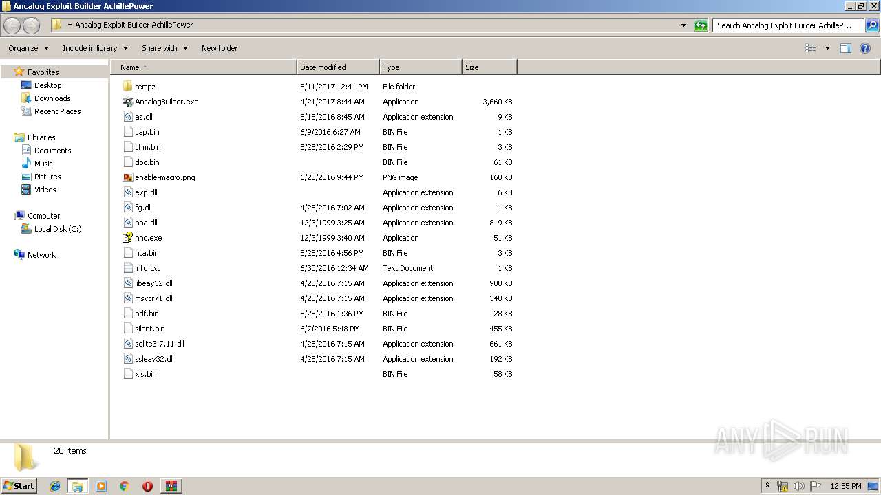Select the doc.bin file name
Image resolution: width=881 pixels, height=495 pixels.
[x=147, y=162]
